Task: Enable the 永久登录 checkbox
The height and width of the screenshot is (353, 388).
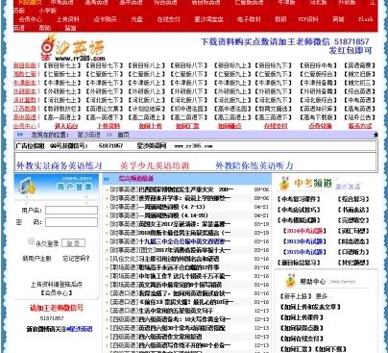Action: (x=31, y=240)
